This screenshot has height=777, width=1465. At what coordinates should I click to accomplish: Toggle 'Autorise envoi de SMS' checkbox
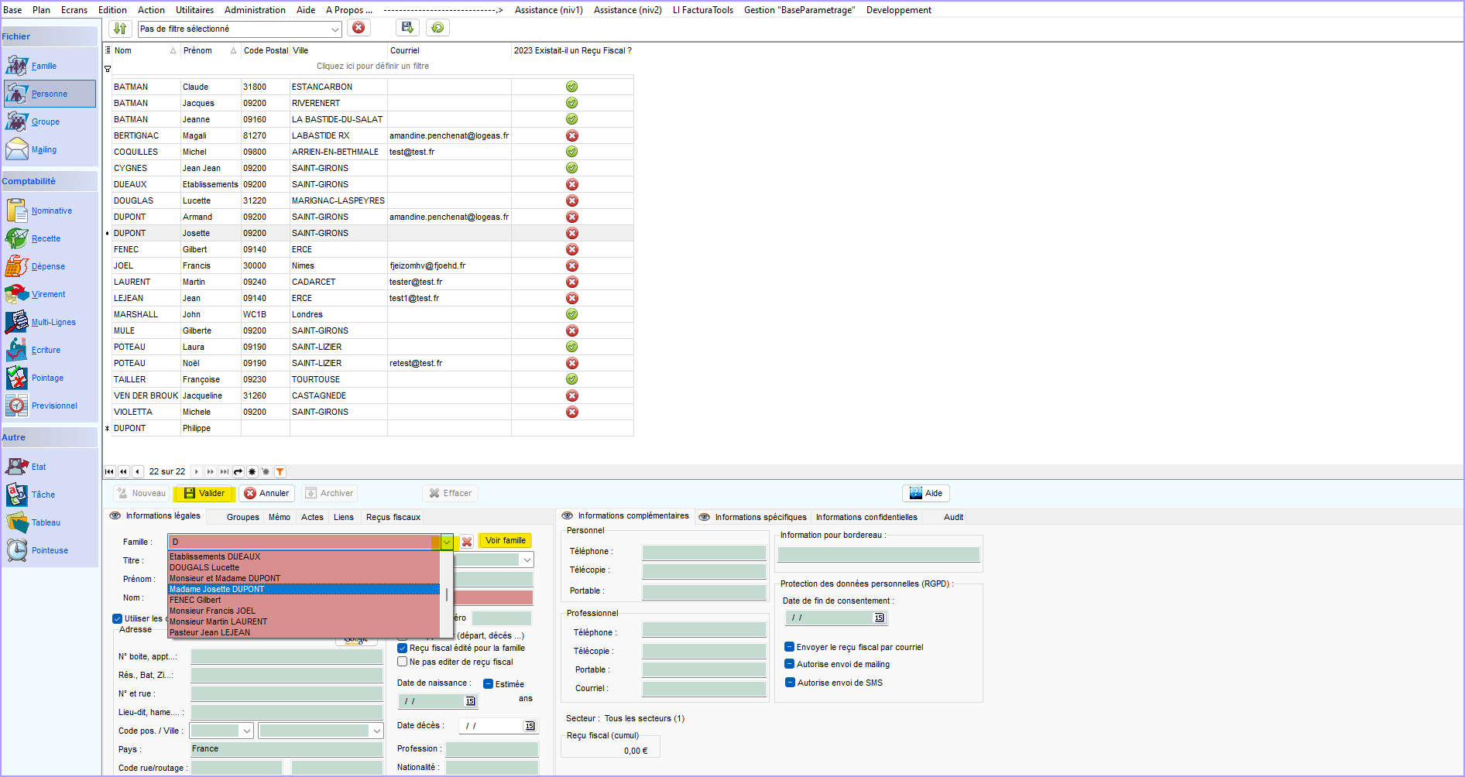click(x=790, y=683)
